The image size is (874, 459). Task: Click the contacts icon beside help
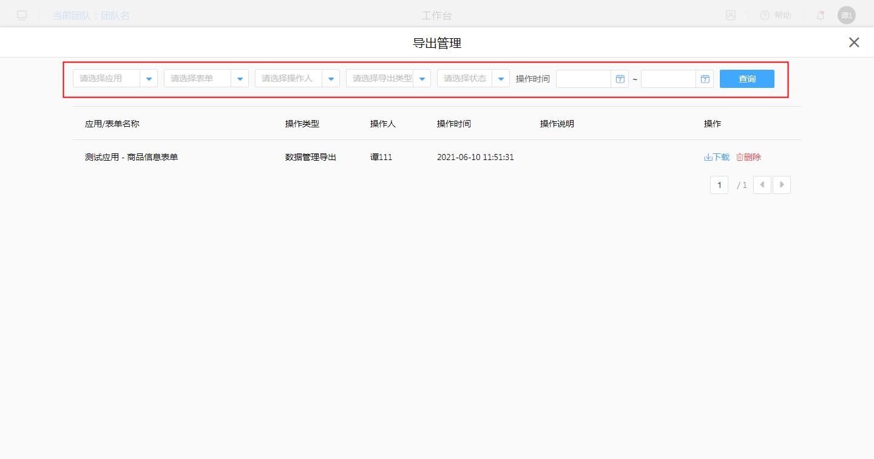(731, 16)
